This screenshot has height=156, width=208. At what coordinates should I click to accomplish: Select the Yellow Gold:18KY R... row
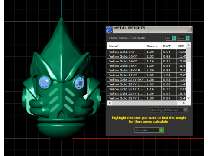coord(147,70)
